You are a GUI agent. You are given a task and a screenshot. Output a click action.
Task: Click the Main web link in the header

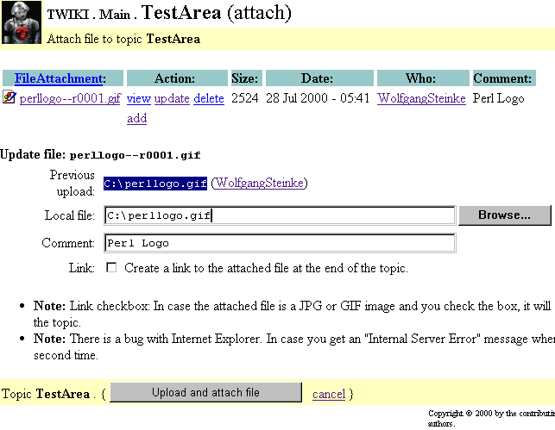(115, 15)
